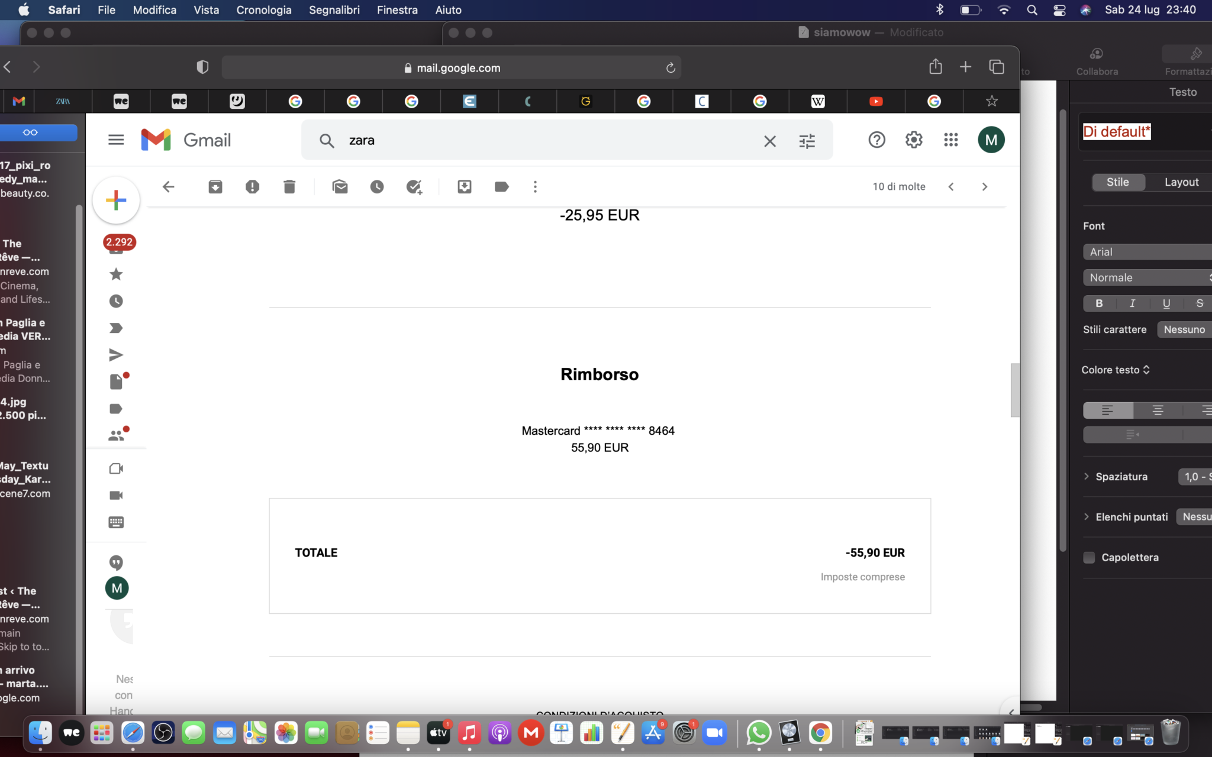Screen dimensions: 1212x757
Task: Show the newer email
Action: coord(951,187)
